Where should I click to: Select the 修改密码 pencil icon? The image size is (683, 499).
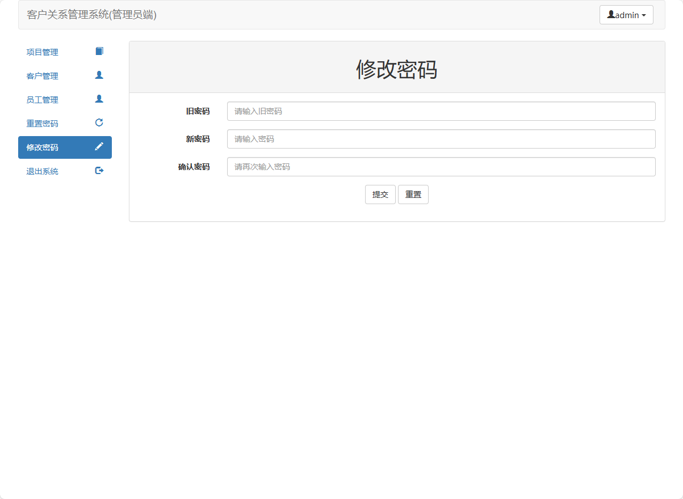coord(99,146)
